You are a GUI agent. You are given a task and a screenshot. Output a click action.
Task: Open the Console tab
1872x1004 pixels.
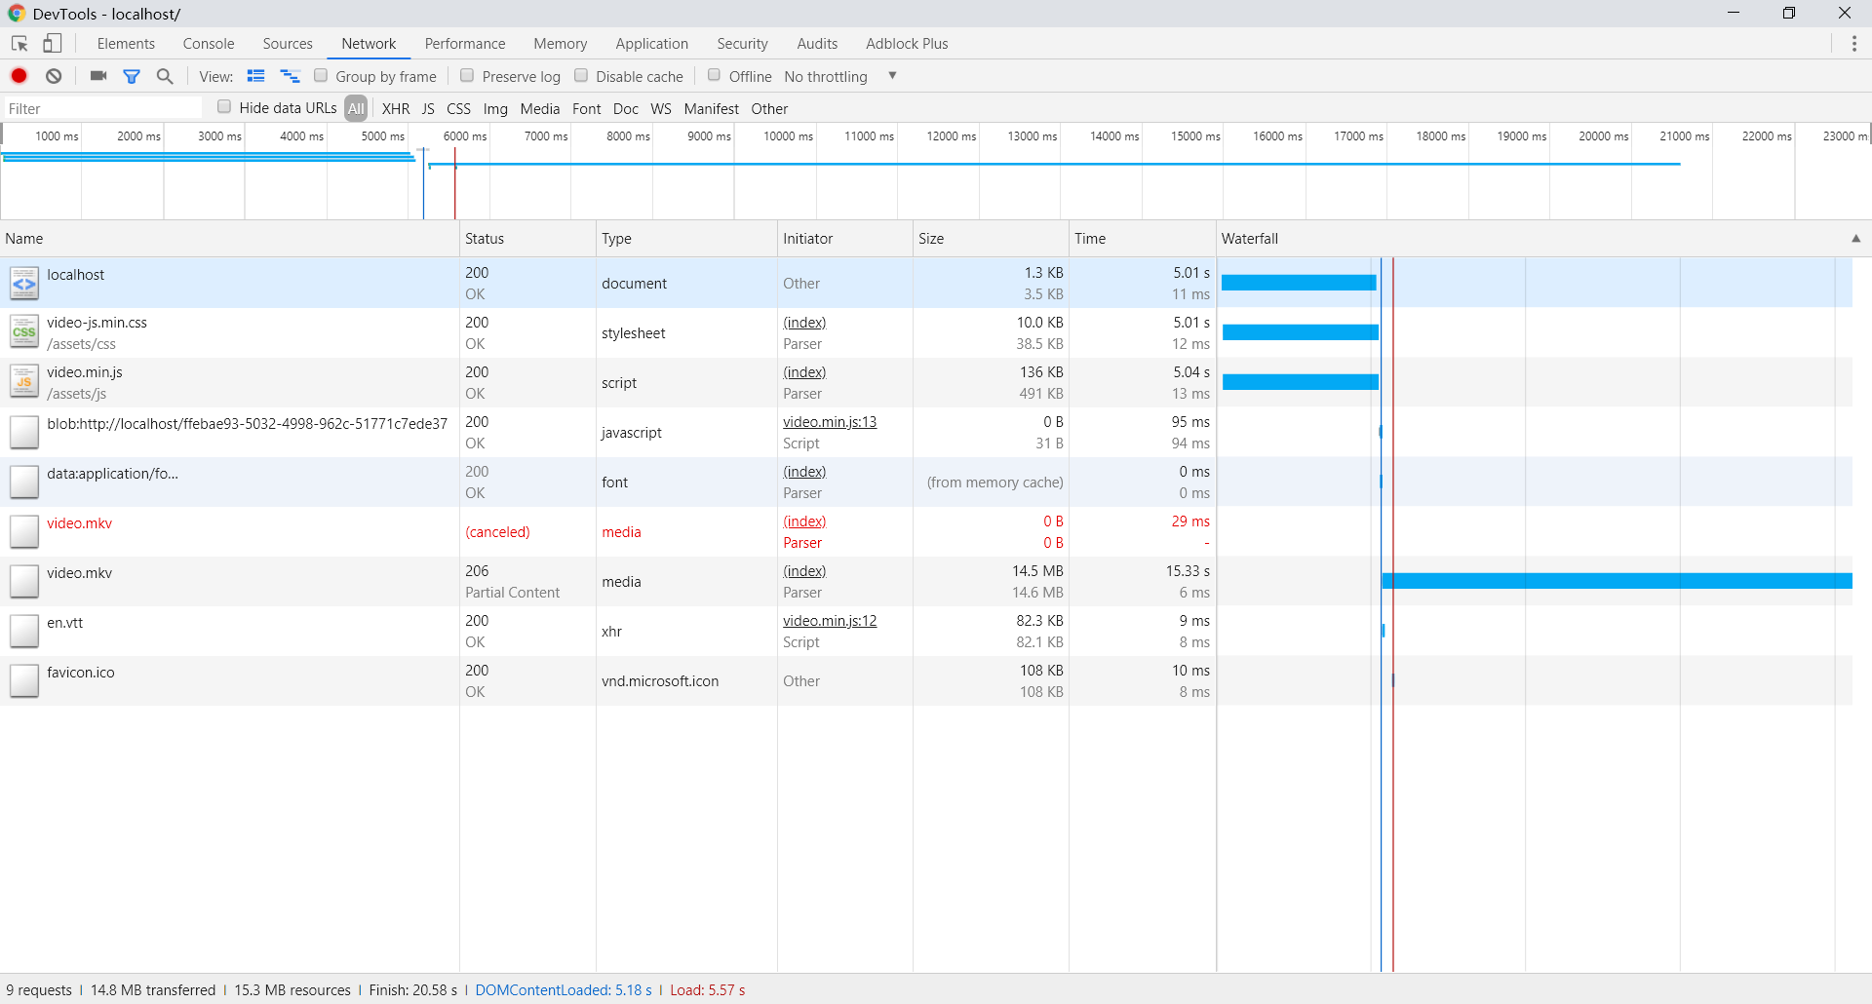[209, 44]
